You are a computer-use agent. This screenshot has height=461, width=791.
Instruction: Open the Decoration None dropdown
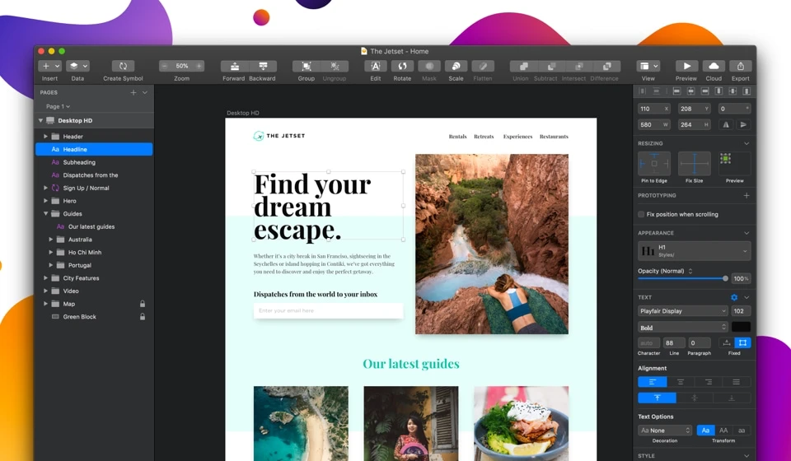665,431
